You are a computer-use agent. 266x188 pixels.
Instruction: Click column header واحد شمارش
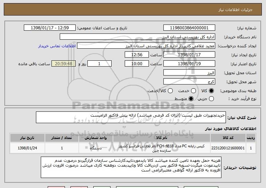[96, 138]
